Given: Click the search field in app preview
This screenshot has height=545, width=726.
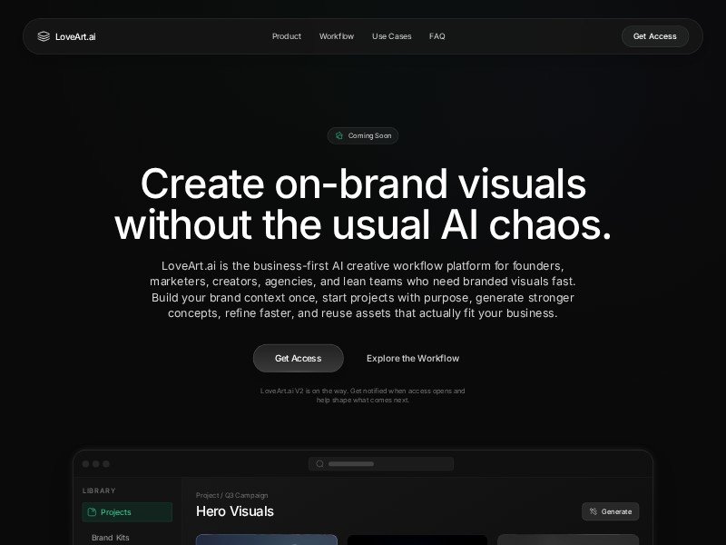Looking at the screenshot, I should 381,464.
